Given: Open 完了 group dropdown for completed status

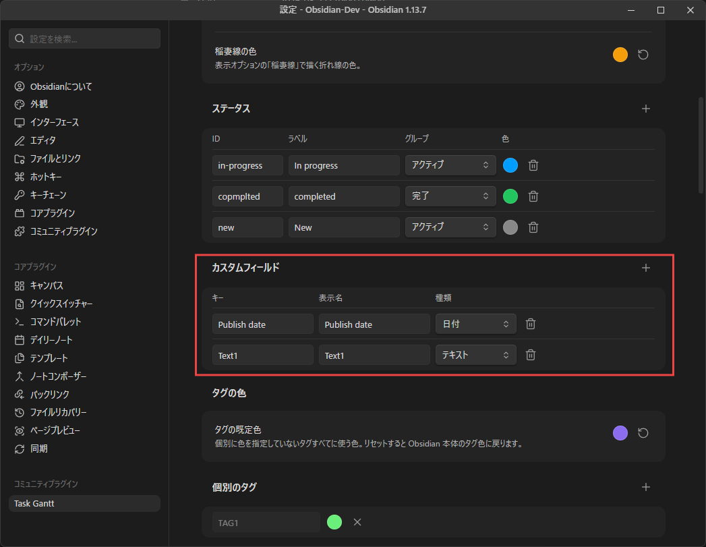Looking at the screenshot, I should tap(450, 196).
